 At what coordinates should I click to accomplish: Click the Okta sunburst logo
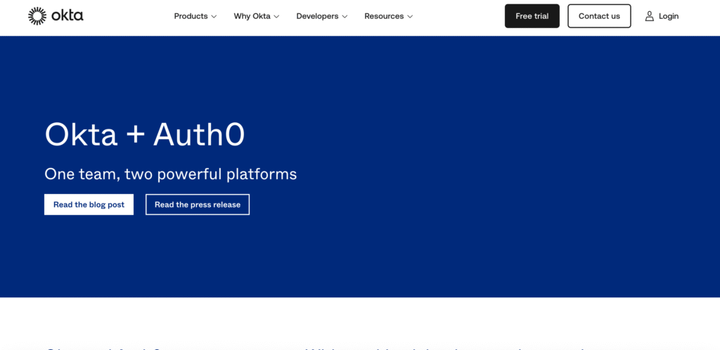coord(37,16)
